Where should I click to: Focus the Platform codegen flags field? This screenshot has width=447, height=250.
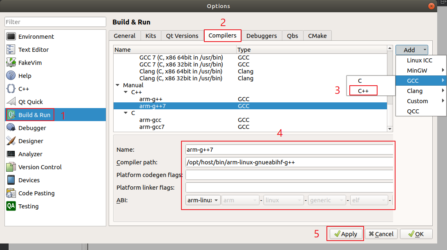pos(289,175)
